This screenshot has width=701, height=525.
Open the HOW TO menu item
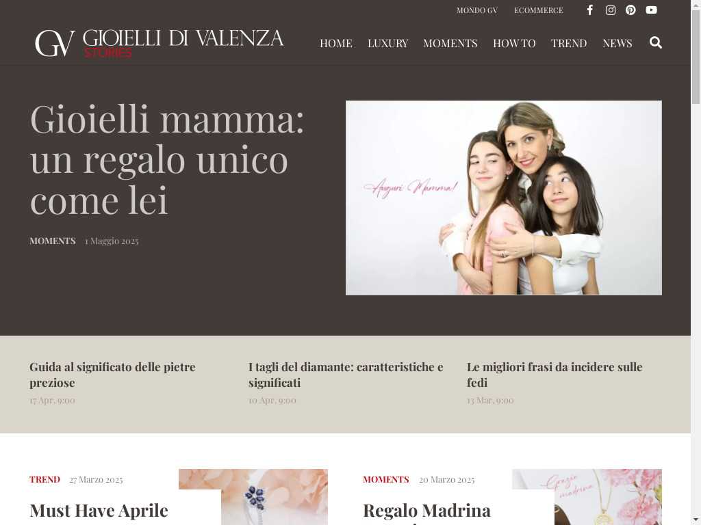click(514, 43)
